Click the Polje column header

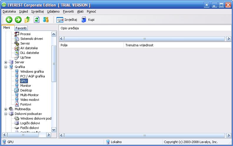coord(91,45)
